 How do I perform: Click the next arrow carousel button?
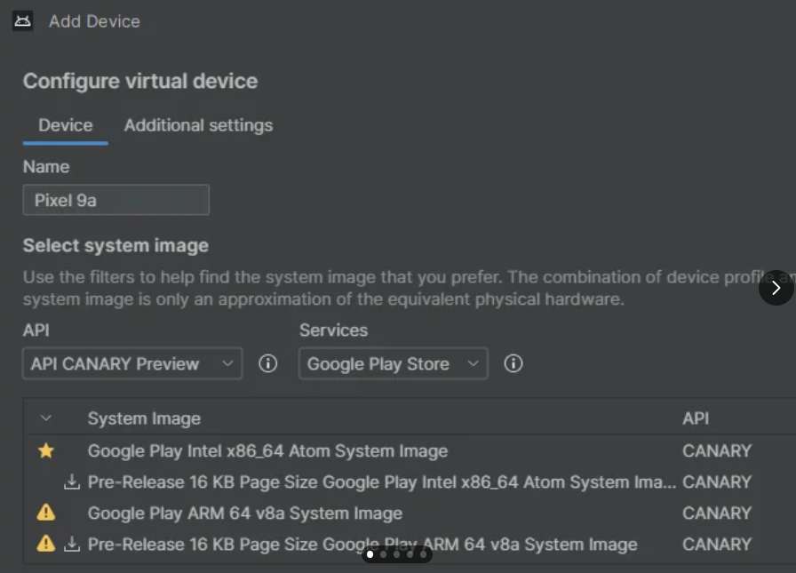[776, 288]
